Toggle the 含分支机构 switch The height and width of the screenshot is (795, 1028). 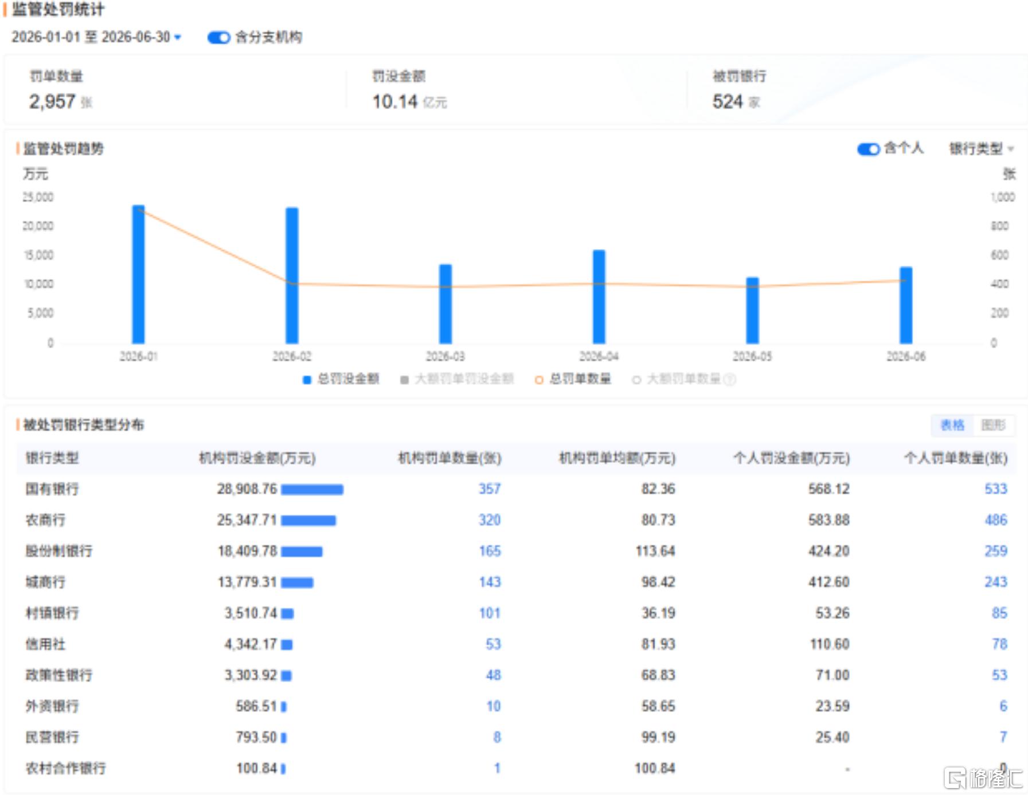pos(218,38)
